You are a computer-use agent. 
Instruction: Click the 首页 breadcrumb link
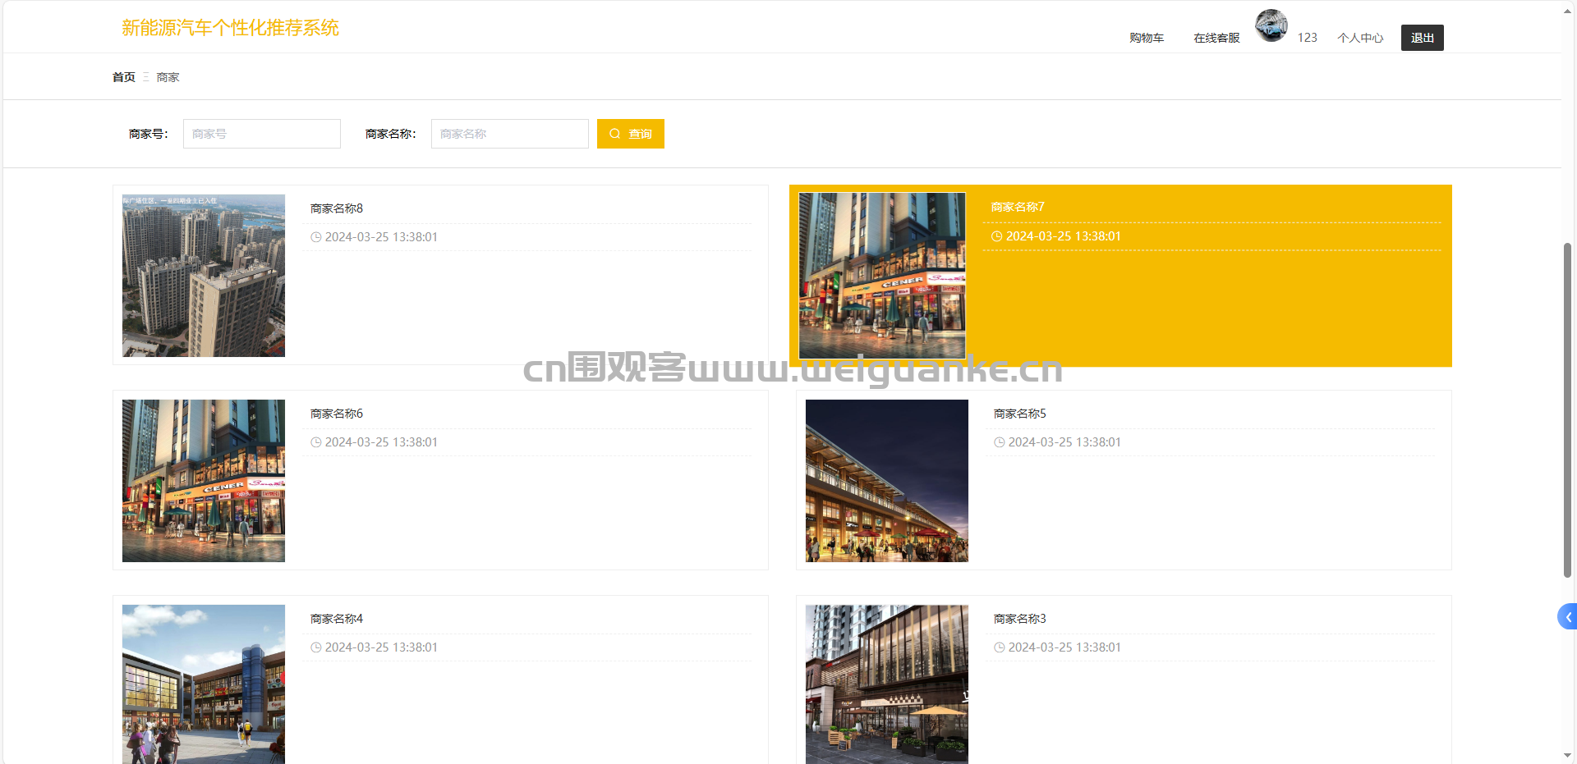pos(123,77)
